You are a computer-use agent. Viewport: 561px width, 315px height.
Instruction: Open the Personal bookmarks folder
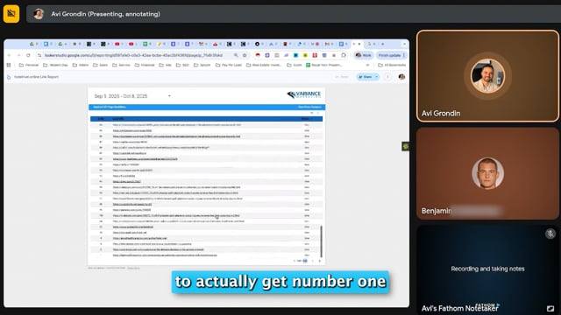coord(29,65)
